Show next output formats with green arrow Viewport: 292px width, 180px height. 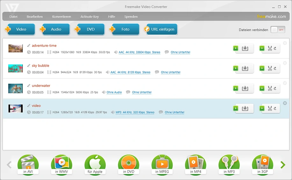(x=283, y=165)
